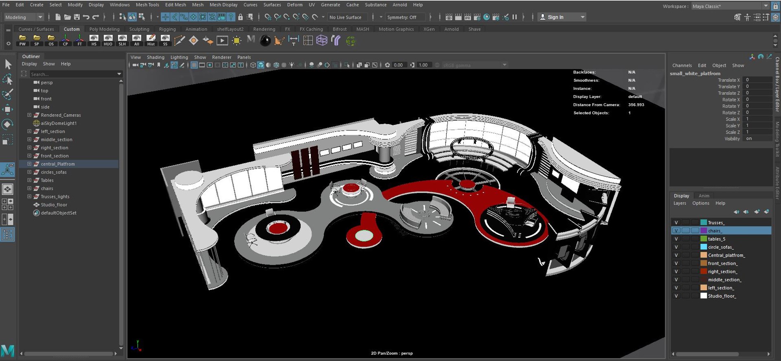The width and height of the screenshot is (781, 361).
Task: Click the black sphere shelf icon
Action: tap(265, 40)
